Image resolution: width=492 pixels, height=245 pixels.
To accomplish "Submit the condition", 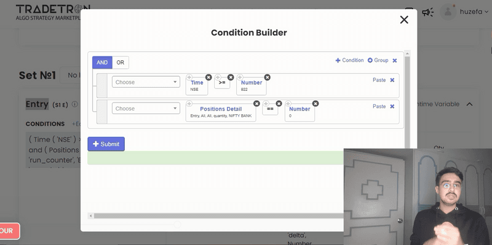I will tap(106, 144).
